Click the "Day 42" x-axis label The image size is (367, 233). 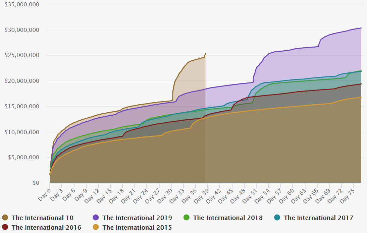[x=214, y=195]
